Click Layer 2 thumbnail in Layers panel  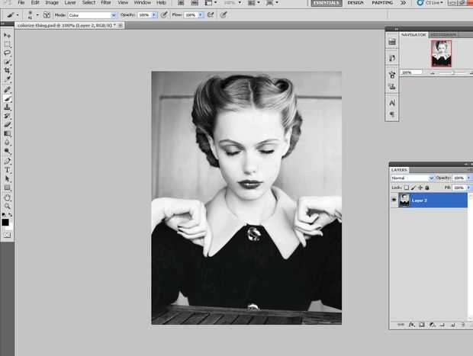point(404,200)
